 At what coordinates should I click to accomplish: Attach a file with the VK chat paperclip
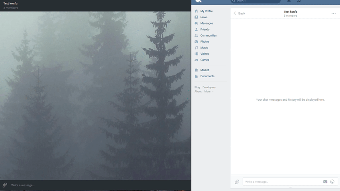coord(237,182)
